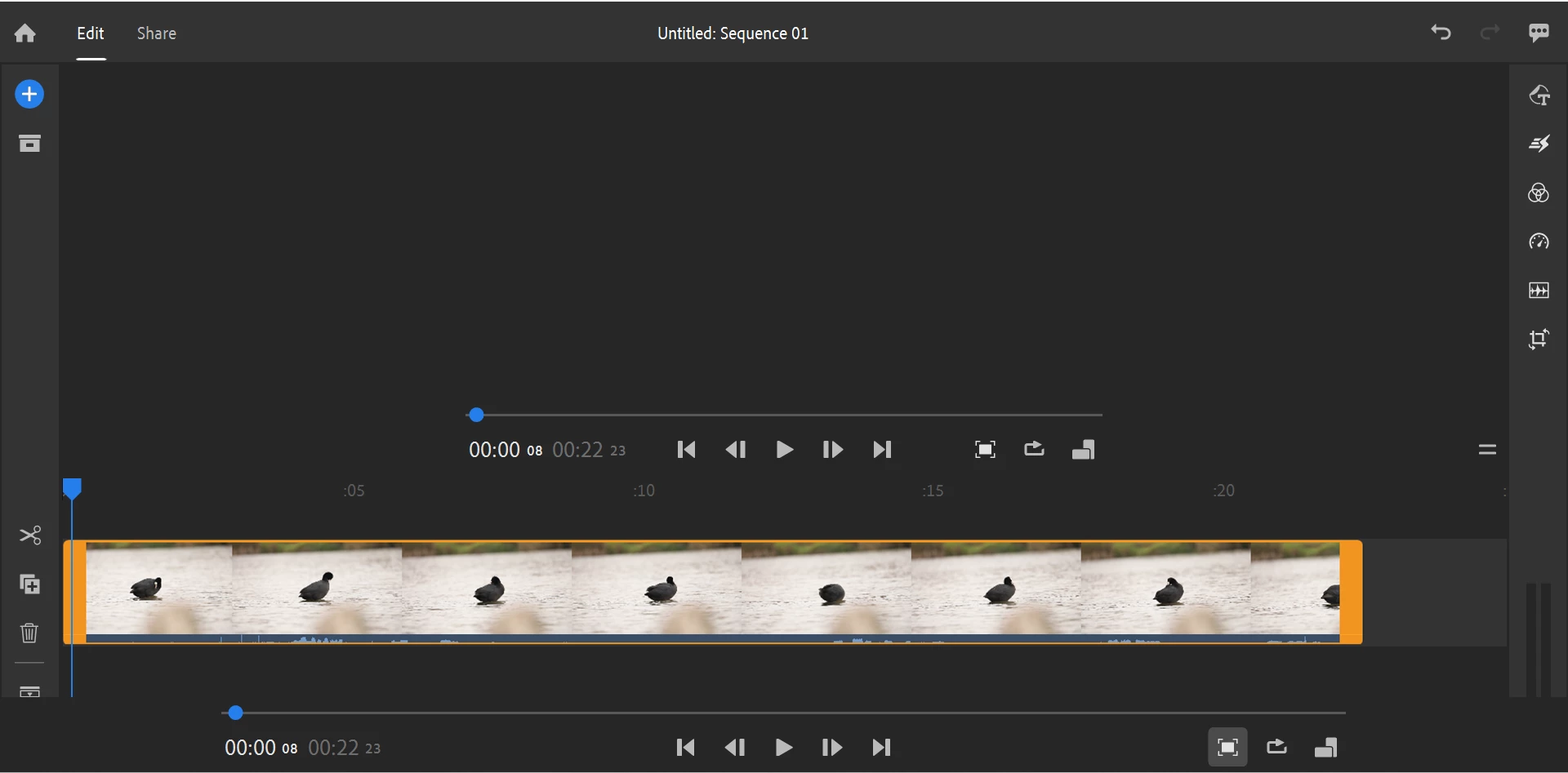The width and height of the screenshot is (1568, 773).
Task: Open the Transitions lightning panel
Action: pyautogui.click(x=1539, y=144)
